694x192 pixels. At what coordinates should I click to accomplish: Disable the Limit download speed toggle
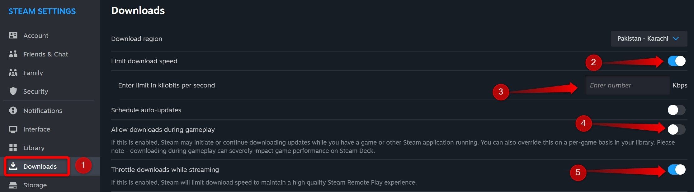coord(676,61)
